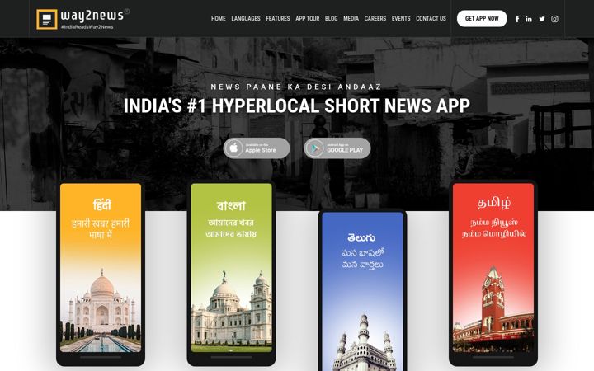
Task: Select the Telugu phone card
Action: point(362,291)
